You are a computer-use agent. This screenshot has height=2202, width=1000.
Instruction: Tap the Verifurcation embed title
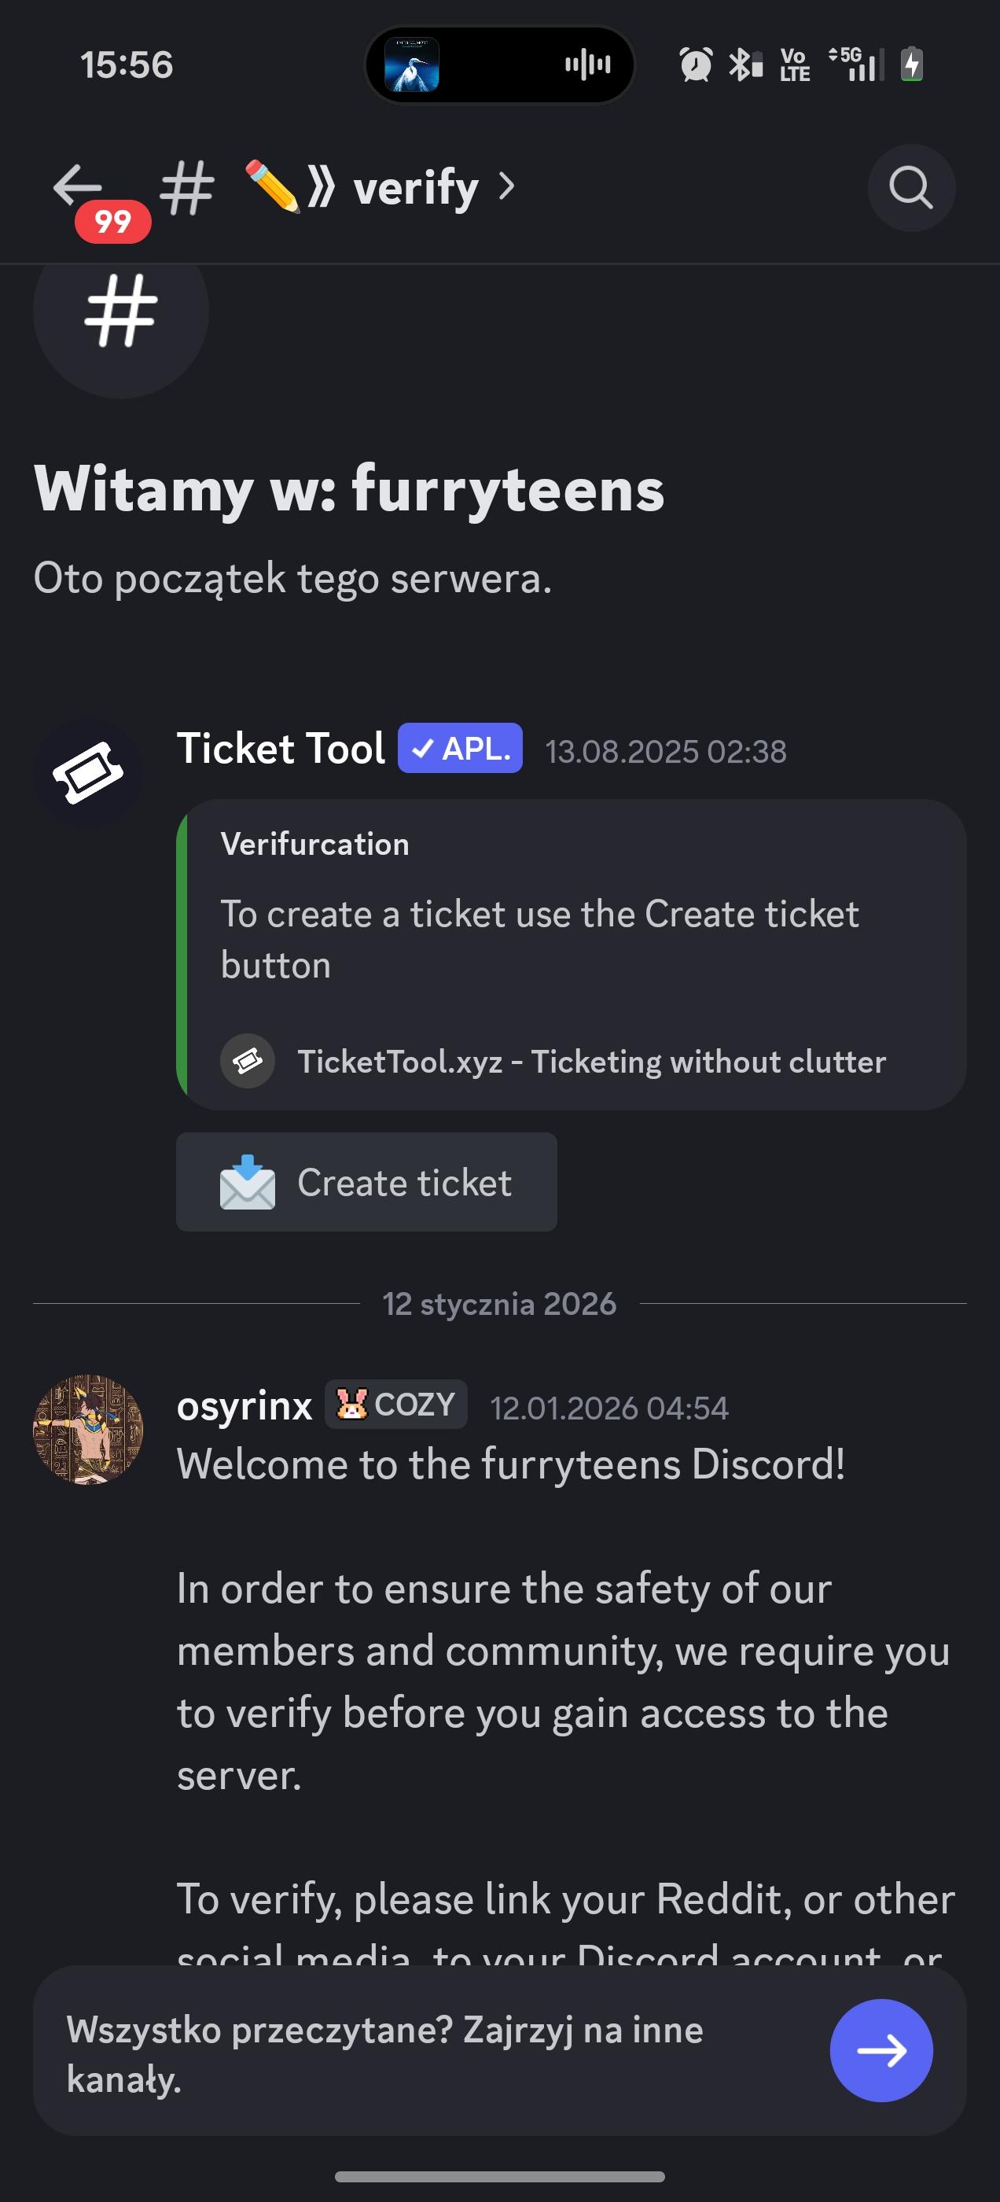pos(314,845)
